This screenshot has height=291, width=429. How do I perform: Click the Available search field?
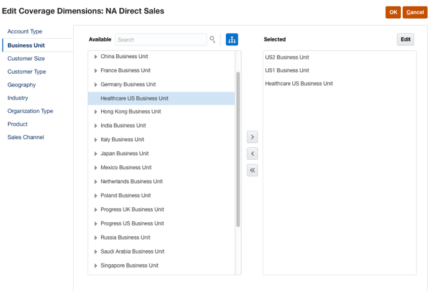click(161, 39)
